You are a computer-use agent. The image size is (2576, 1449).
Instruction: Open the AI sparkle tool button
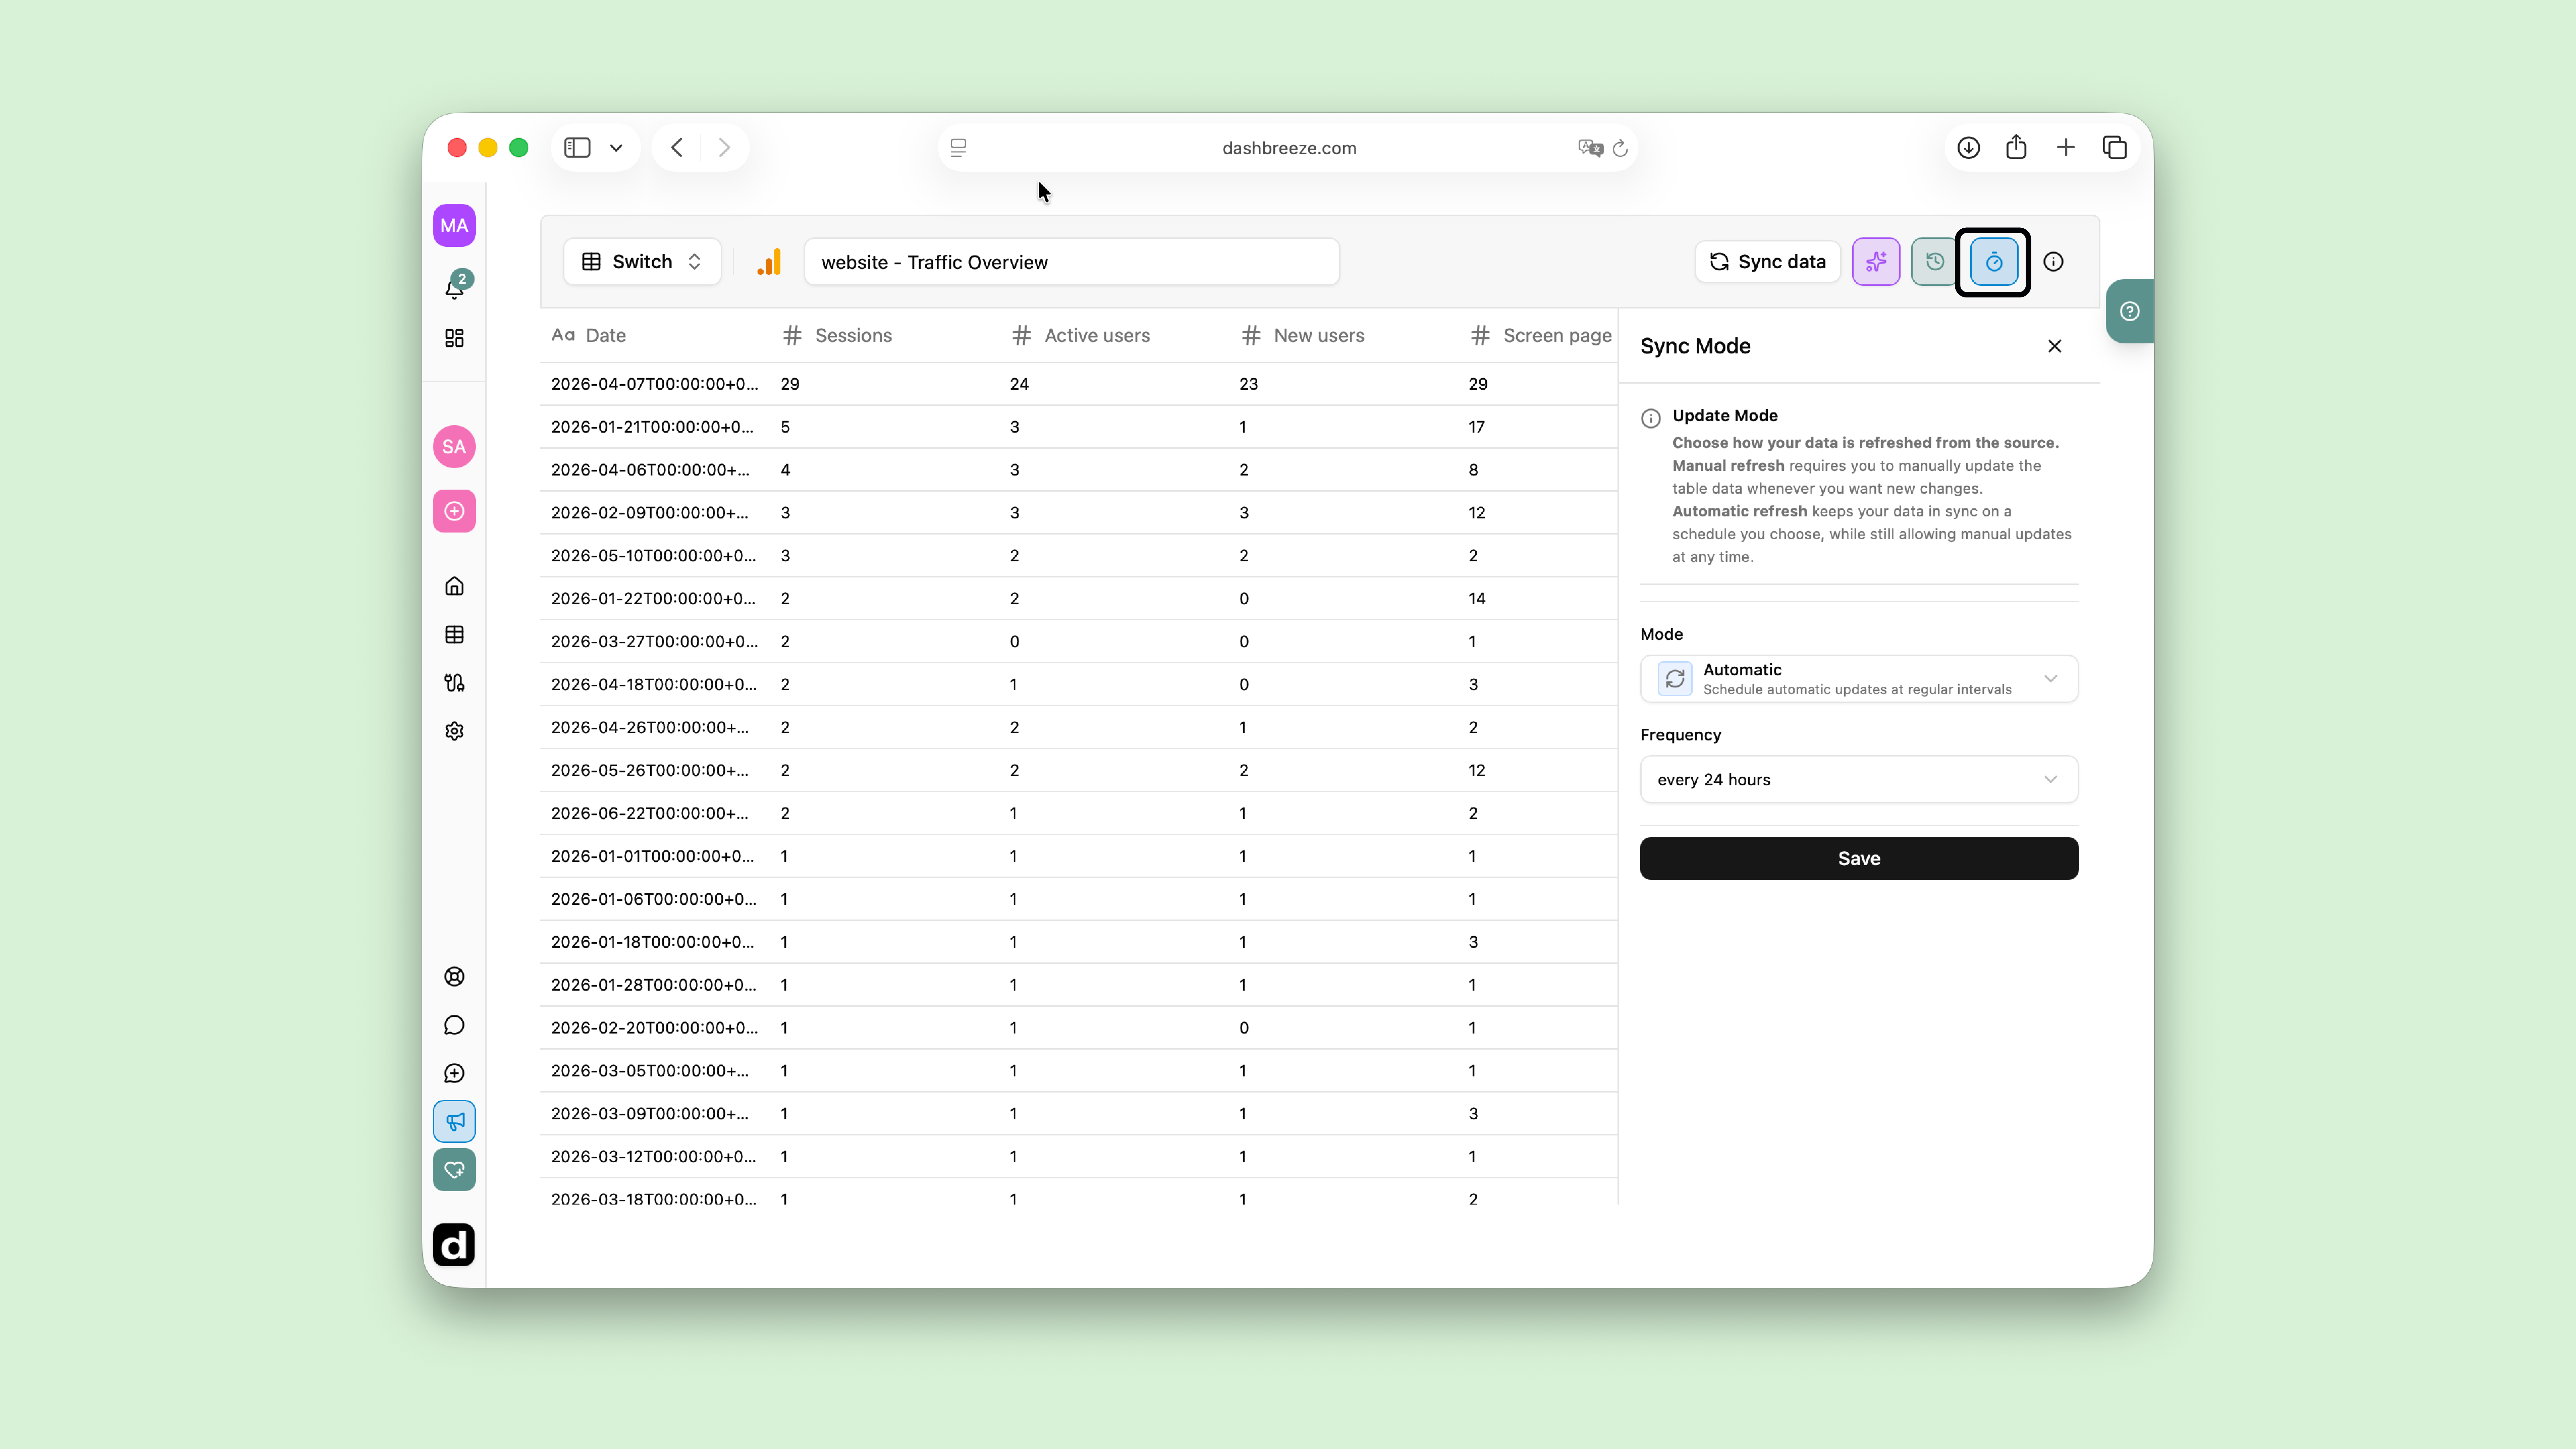pyautogui.click(x=1876, y=262)
